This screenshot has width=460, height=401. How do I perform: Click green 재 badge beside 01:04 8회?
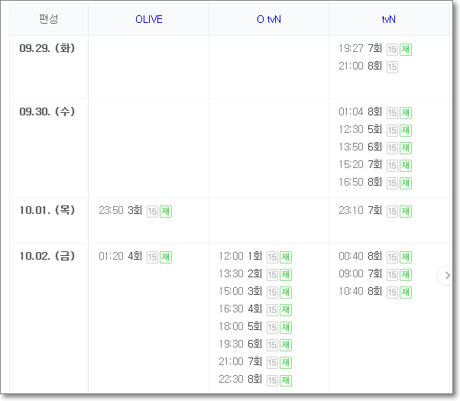click(x=406, y=113)
